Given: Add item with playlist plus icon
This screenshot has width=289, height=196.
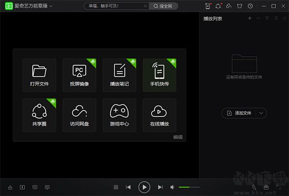Looking at the screenshot, I should [x=250, y=18].
